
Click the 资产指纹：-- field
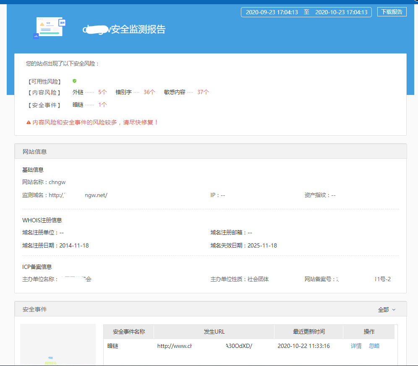320,195
